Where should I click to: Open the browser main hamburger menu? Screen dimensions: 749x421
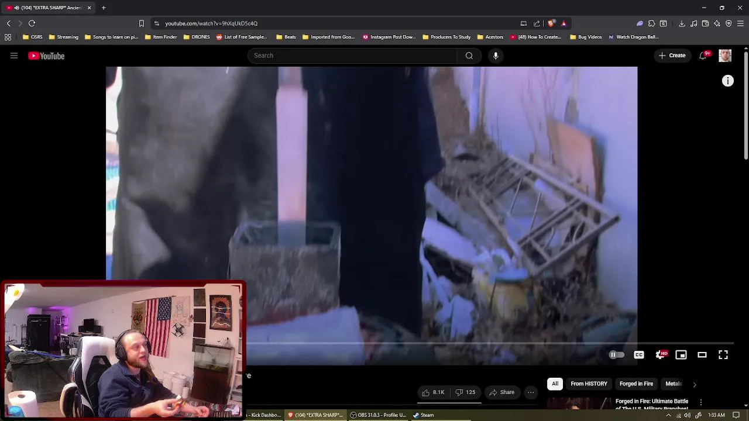[740, 23]
